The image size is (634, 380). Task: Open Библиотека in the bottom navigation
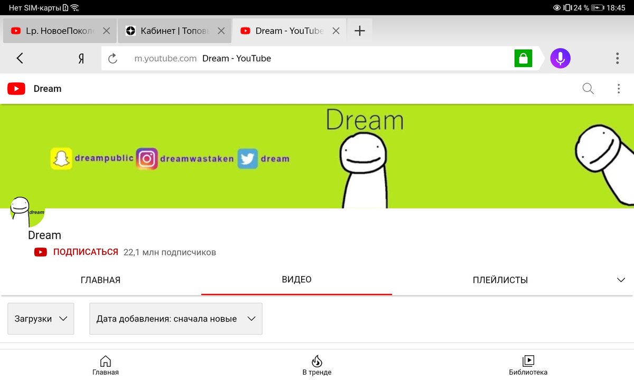528,365
